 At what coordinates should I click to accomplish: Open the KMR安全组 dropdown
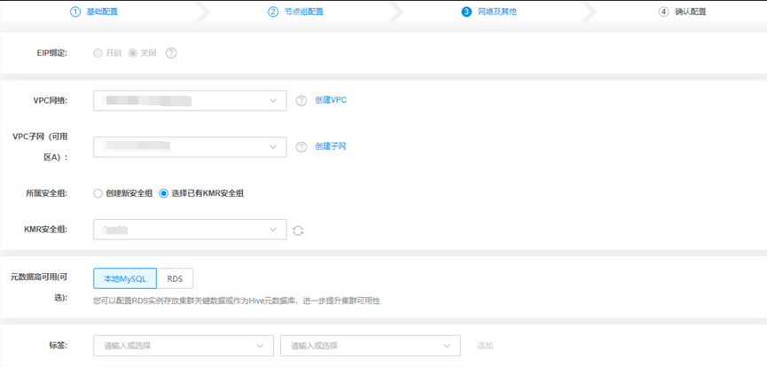[190, 230]
